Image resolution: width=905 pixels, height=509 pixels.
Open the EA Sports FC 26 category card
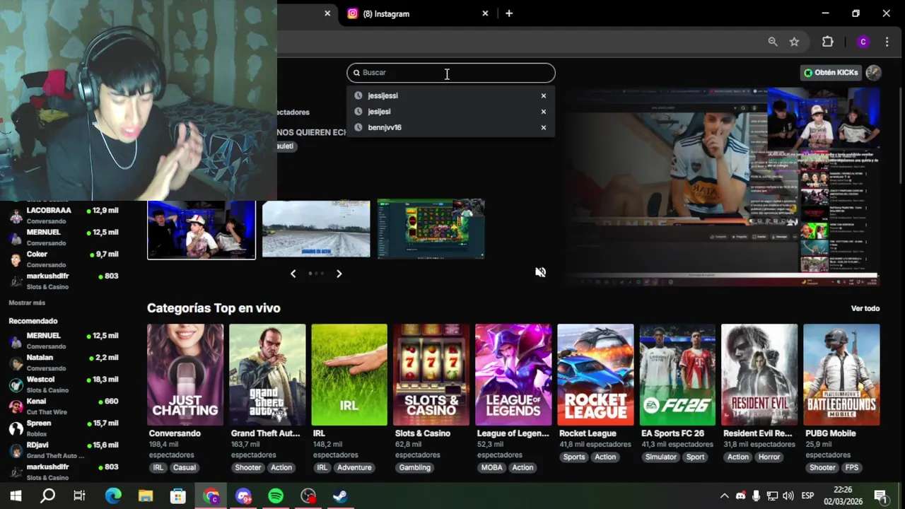tap(677, 375)
